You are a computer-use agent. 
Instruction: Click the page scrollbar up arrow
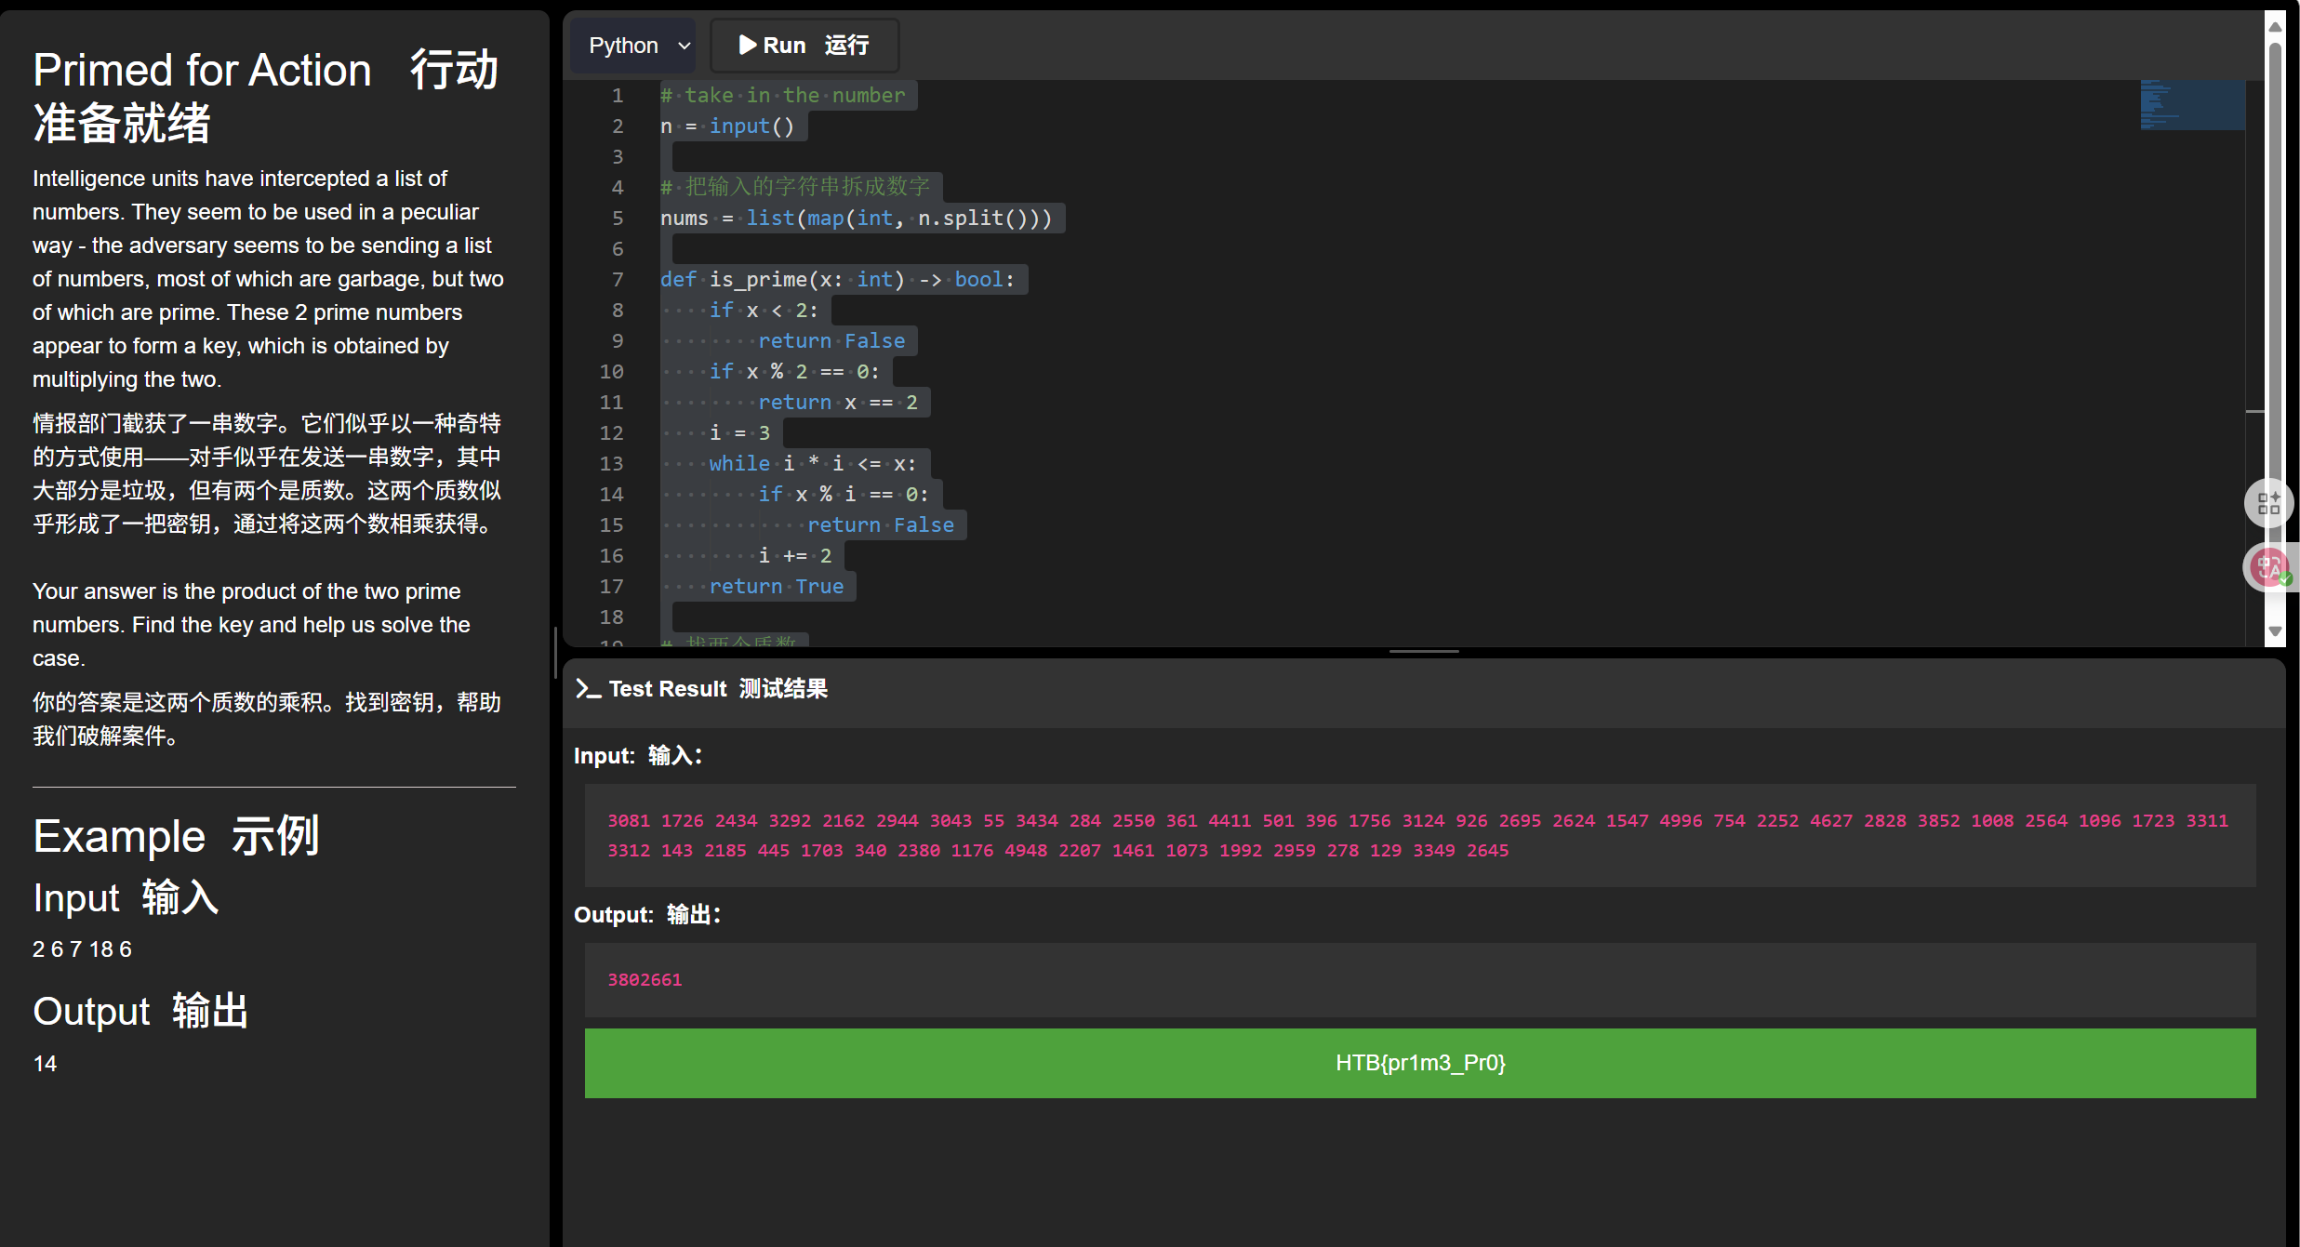pos(2275,26)
